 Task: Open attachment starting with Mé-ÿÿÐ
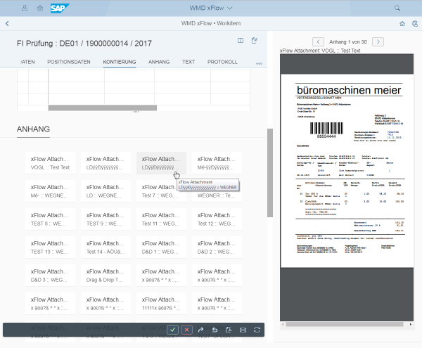tap(217, 163)
